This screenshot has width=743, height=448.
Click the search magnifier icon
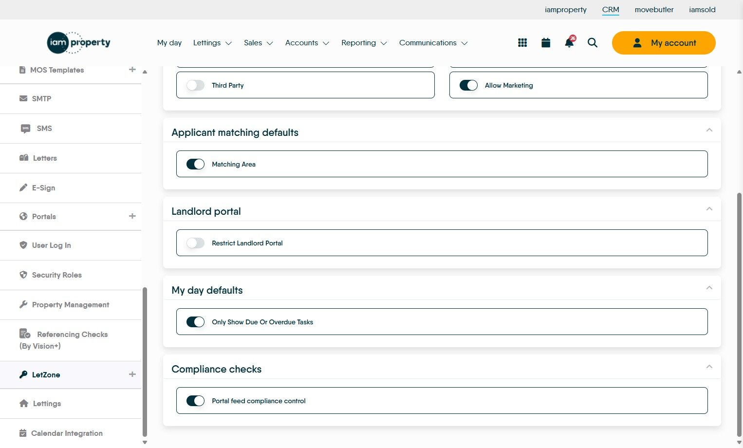tap(593, 43)
